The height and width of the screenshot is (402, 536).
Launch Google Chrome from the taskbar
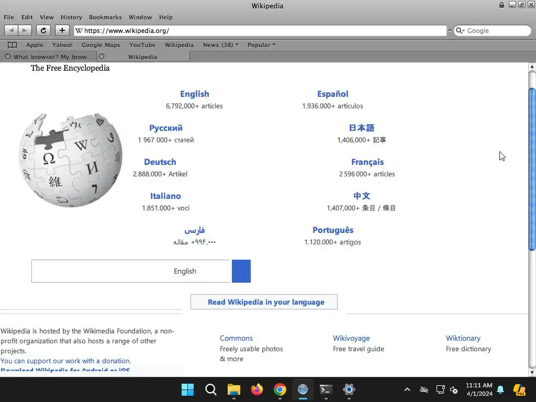click(x=280, y=389)
